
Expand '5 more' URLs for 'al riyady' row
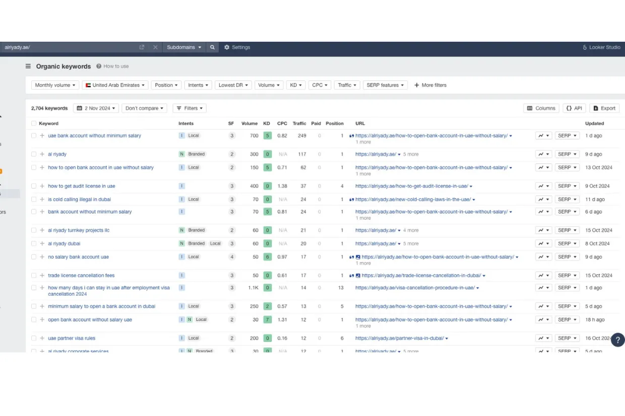click(x=411, y=154)
